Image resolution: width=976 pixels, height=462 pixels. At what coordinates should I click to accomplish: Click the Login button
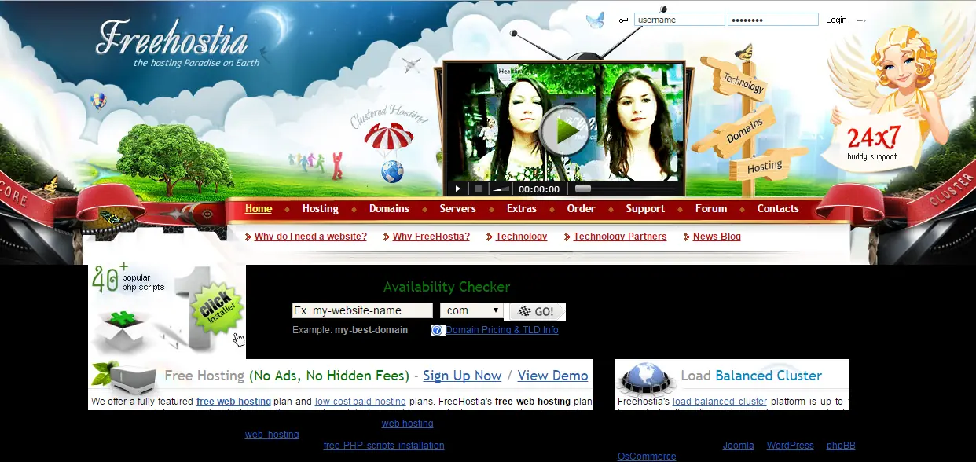point(836,20)
